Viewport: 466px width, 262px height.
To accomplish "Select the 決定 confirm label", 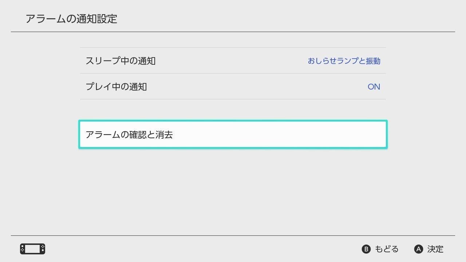I will 435,249.
